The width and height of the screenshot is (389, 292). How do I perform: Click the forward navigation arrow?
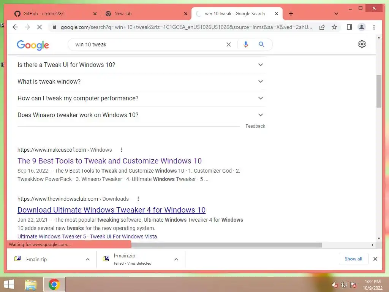click(x=27, y=27)
